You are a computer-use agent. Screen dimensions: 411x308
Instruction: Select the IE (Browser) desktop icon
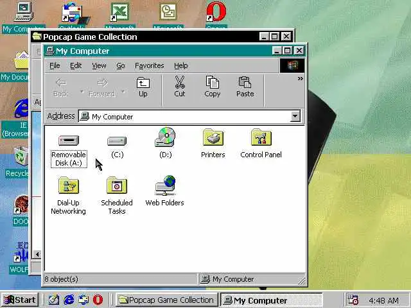click(x=21, y=108)
